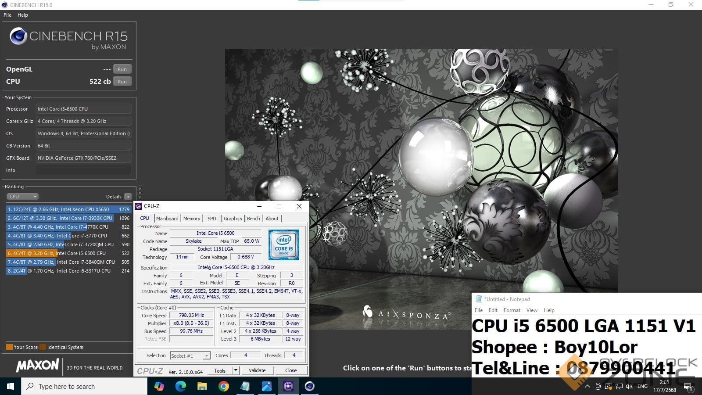This screenshot has width=702, height=395.
Task: Launch Microsoft Edge from the taskbar
Action: pos(180,386)
